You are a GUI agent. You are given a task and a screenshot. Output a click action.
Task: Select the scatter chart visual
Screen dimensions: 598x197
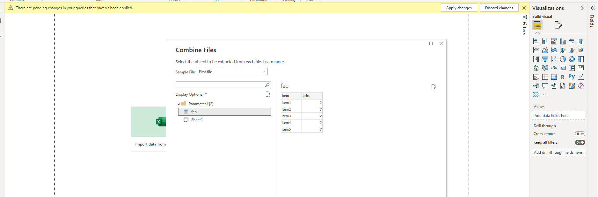click(554, 59)
